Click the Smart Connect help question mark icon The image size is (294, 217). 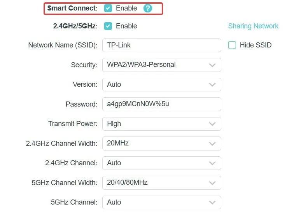(148, 8)
